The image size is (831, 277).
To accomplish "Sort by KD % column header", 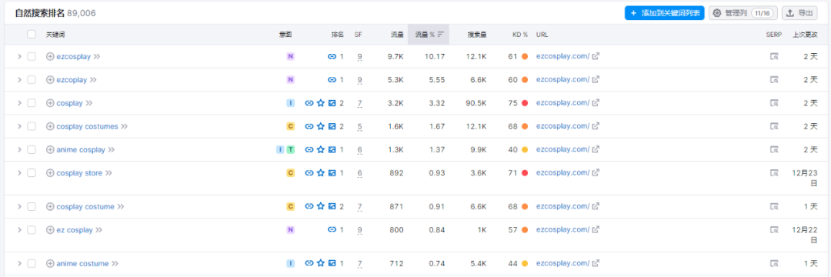I will coord(520,35).
